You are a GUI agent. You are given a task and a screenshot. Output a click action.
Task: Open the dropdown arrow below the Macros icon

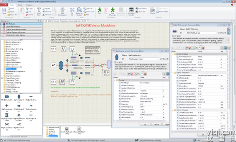pos(152,15)
